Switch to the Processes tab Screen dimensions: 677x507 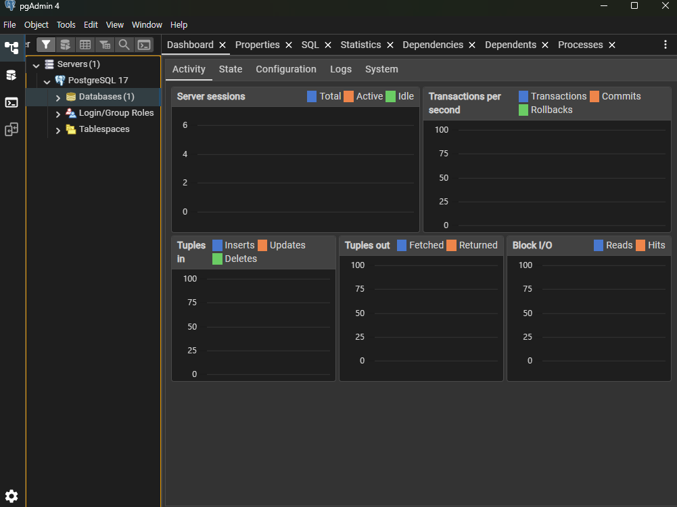[x=580, y=45]
